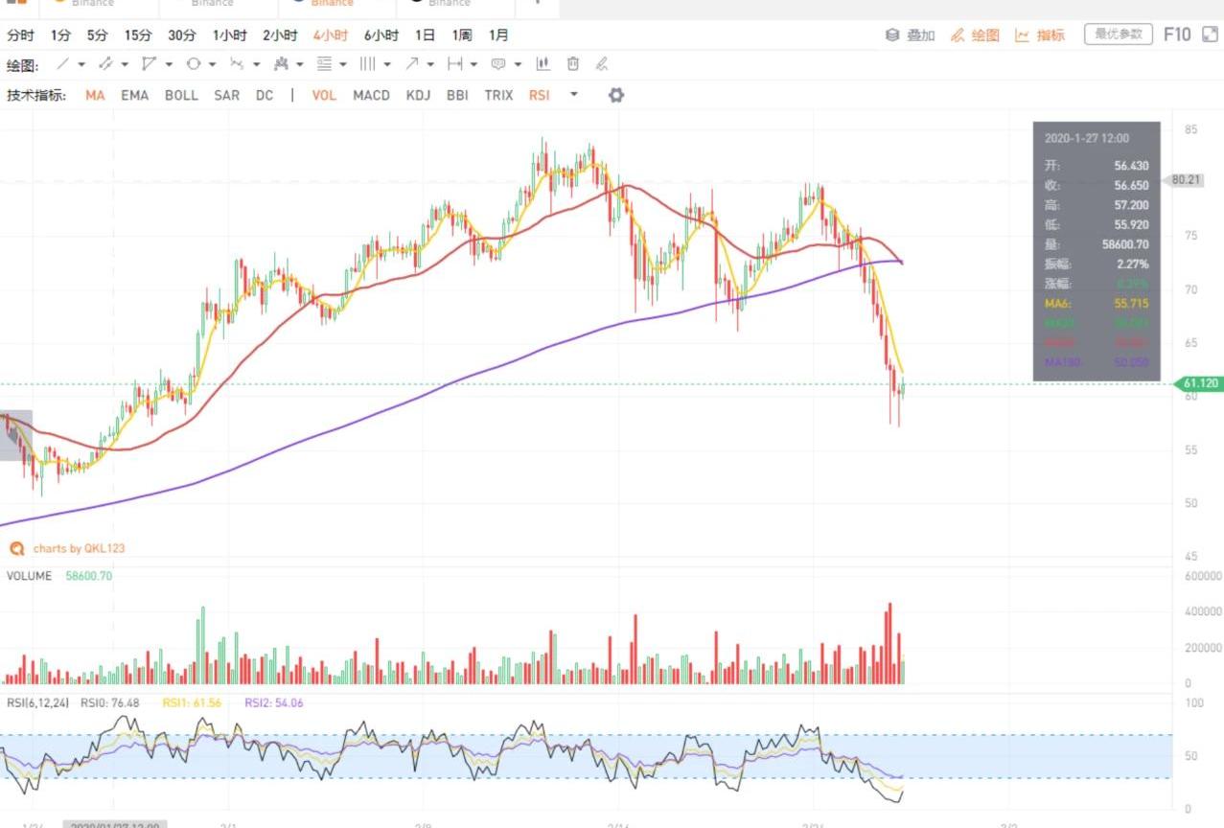This screenshot has height=828, width=1224.
Task: Open the F10 info page
Action: click(x=1176, y=34)
